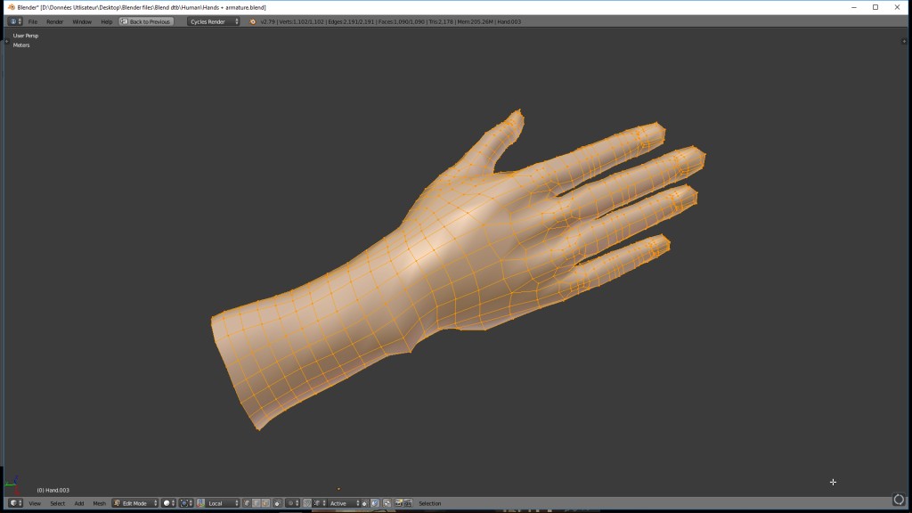The width and height of the screenshot is (912, 513).
Task: Select edge select mode icon
Action: 256,503
